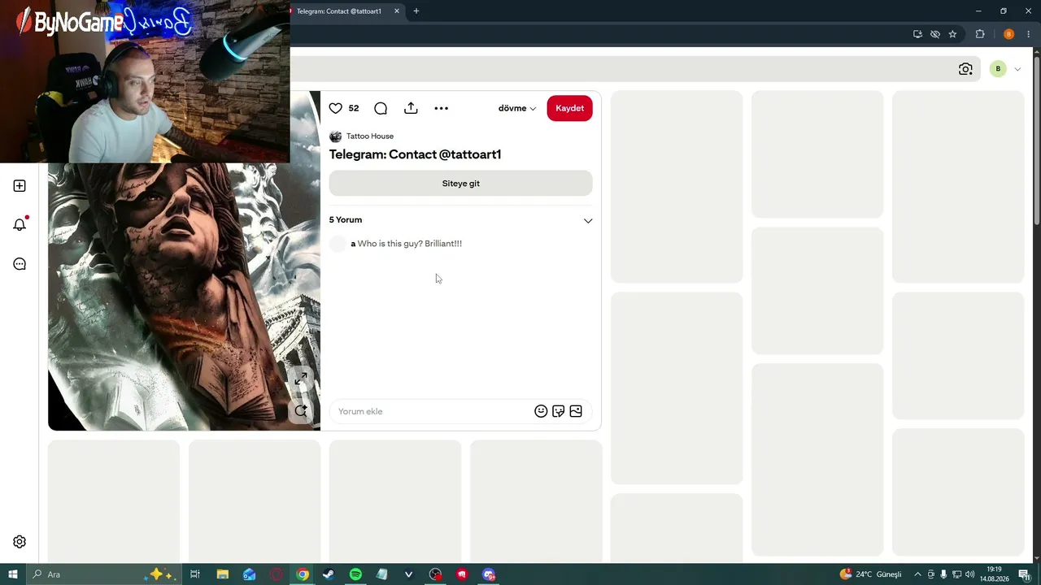
Task: Click the camera lens search icon
Action: (965, 69)
